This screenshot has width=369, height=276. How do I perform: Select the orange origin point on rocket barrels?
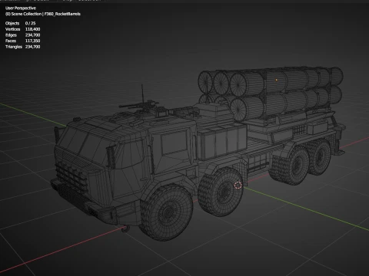[277, 80]
